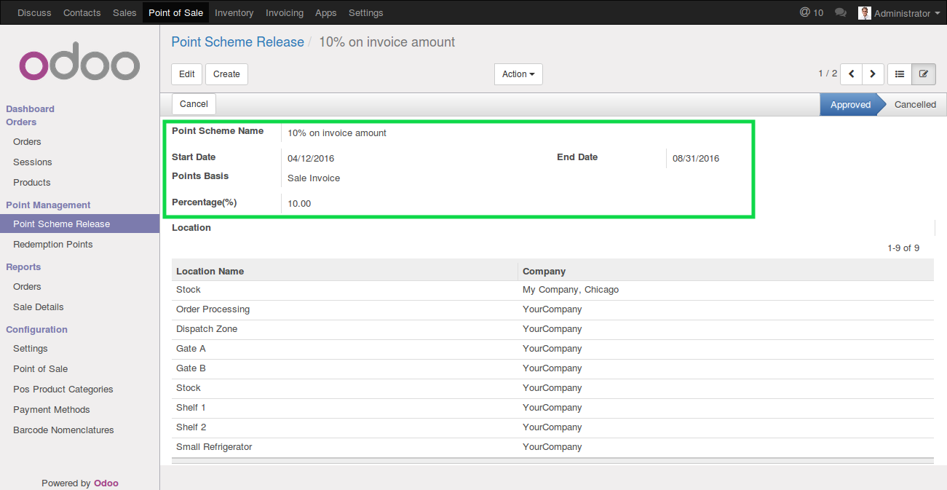
Task: Click the Cancel button
Action: coord(194,104)
